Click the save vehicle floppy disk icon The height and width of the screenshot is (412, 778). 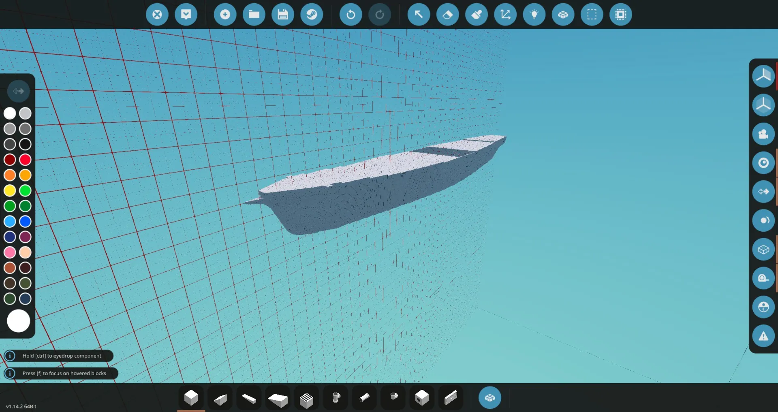click(x=282, y=15)
